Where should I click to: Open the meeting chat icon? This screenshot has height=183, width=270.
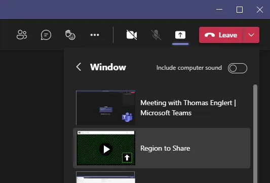tap(46, 35)
